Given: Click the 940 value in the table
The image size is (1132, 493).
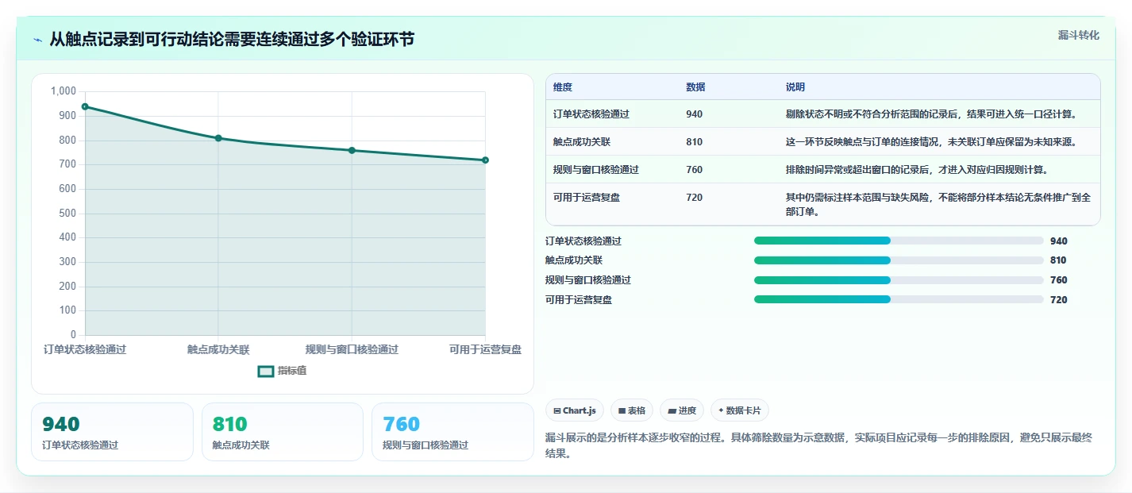Looking at the screenshot, I should point(695,114).
